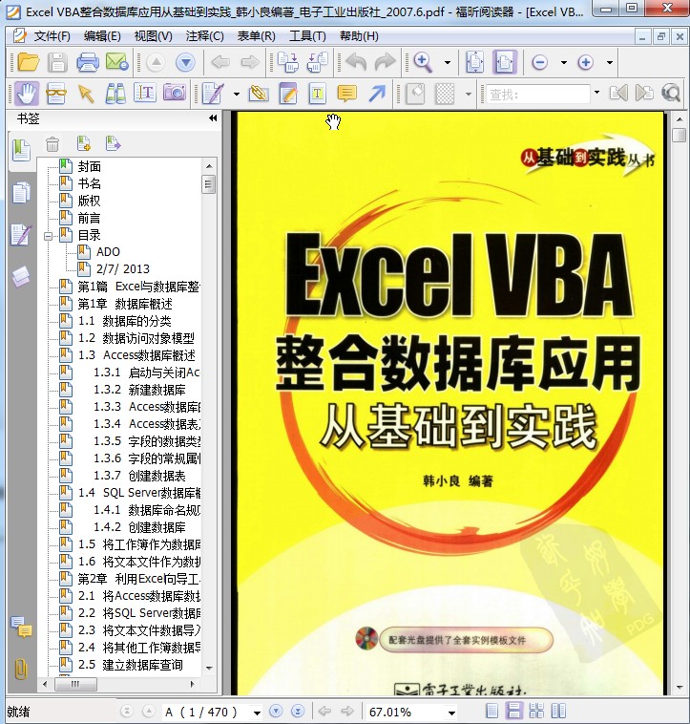Viewport: 690px width, 724px height.
Task: Go to previous page with up arrow icon
Action: (156, 62)
